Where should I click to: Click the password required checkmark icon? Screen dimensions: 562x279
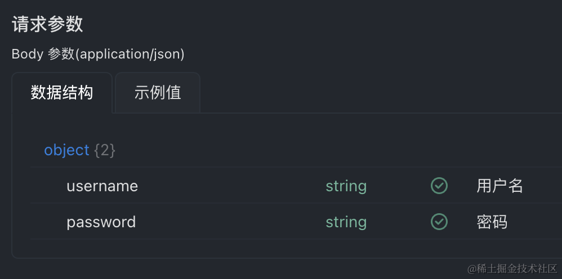[439, 222]
